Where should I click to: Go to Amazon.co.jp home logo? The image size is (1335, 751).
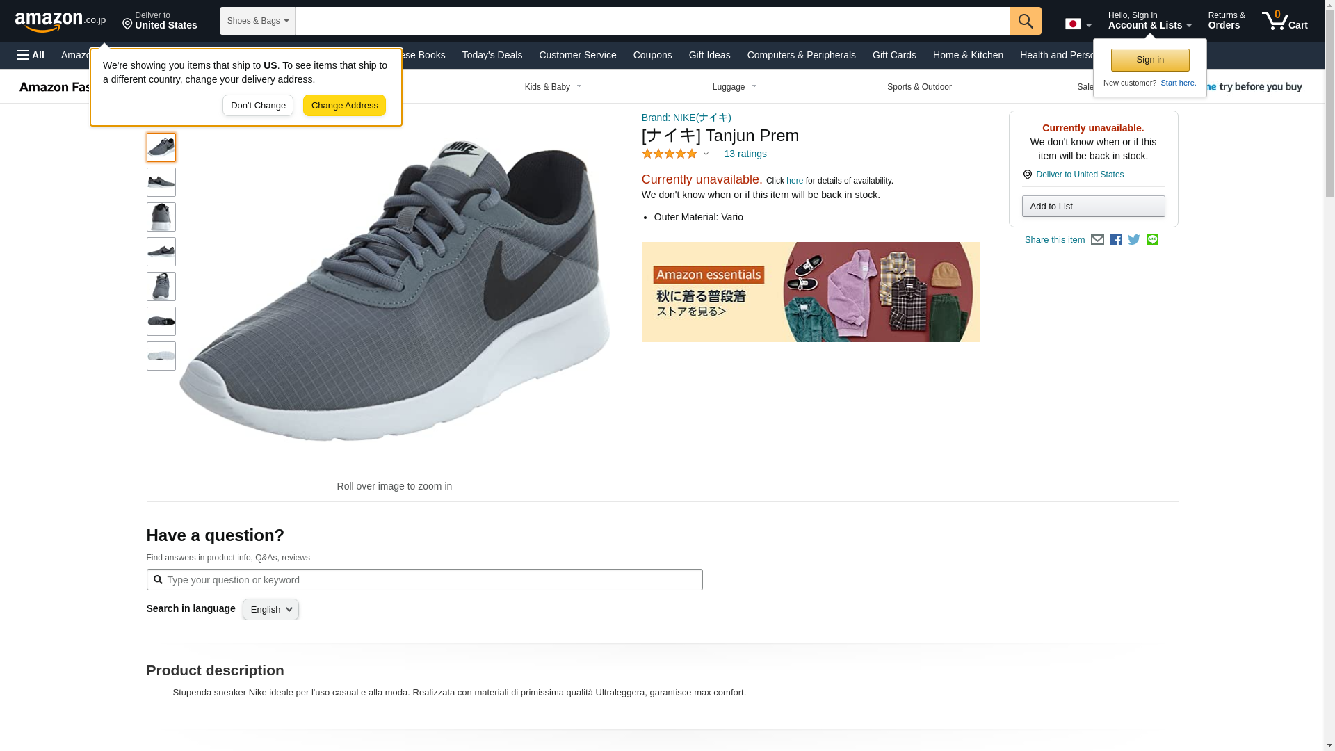point(60,21)
